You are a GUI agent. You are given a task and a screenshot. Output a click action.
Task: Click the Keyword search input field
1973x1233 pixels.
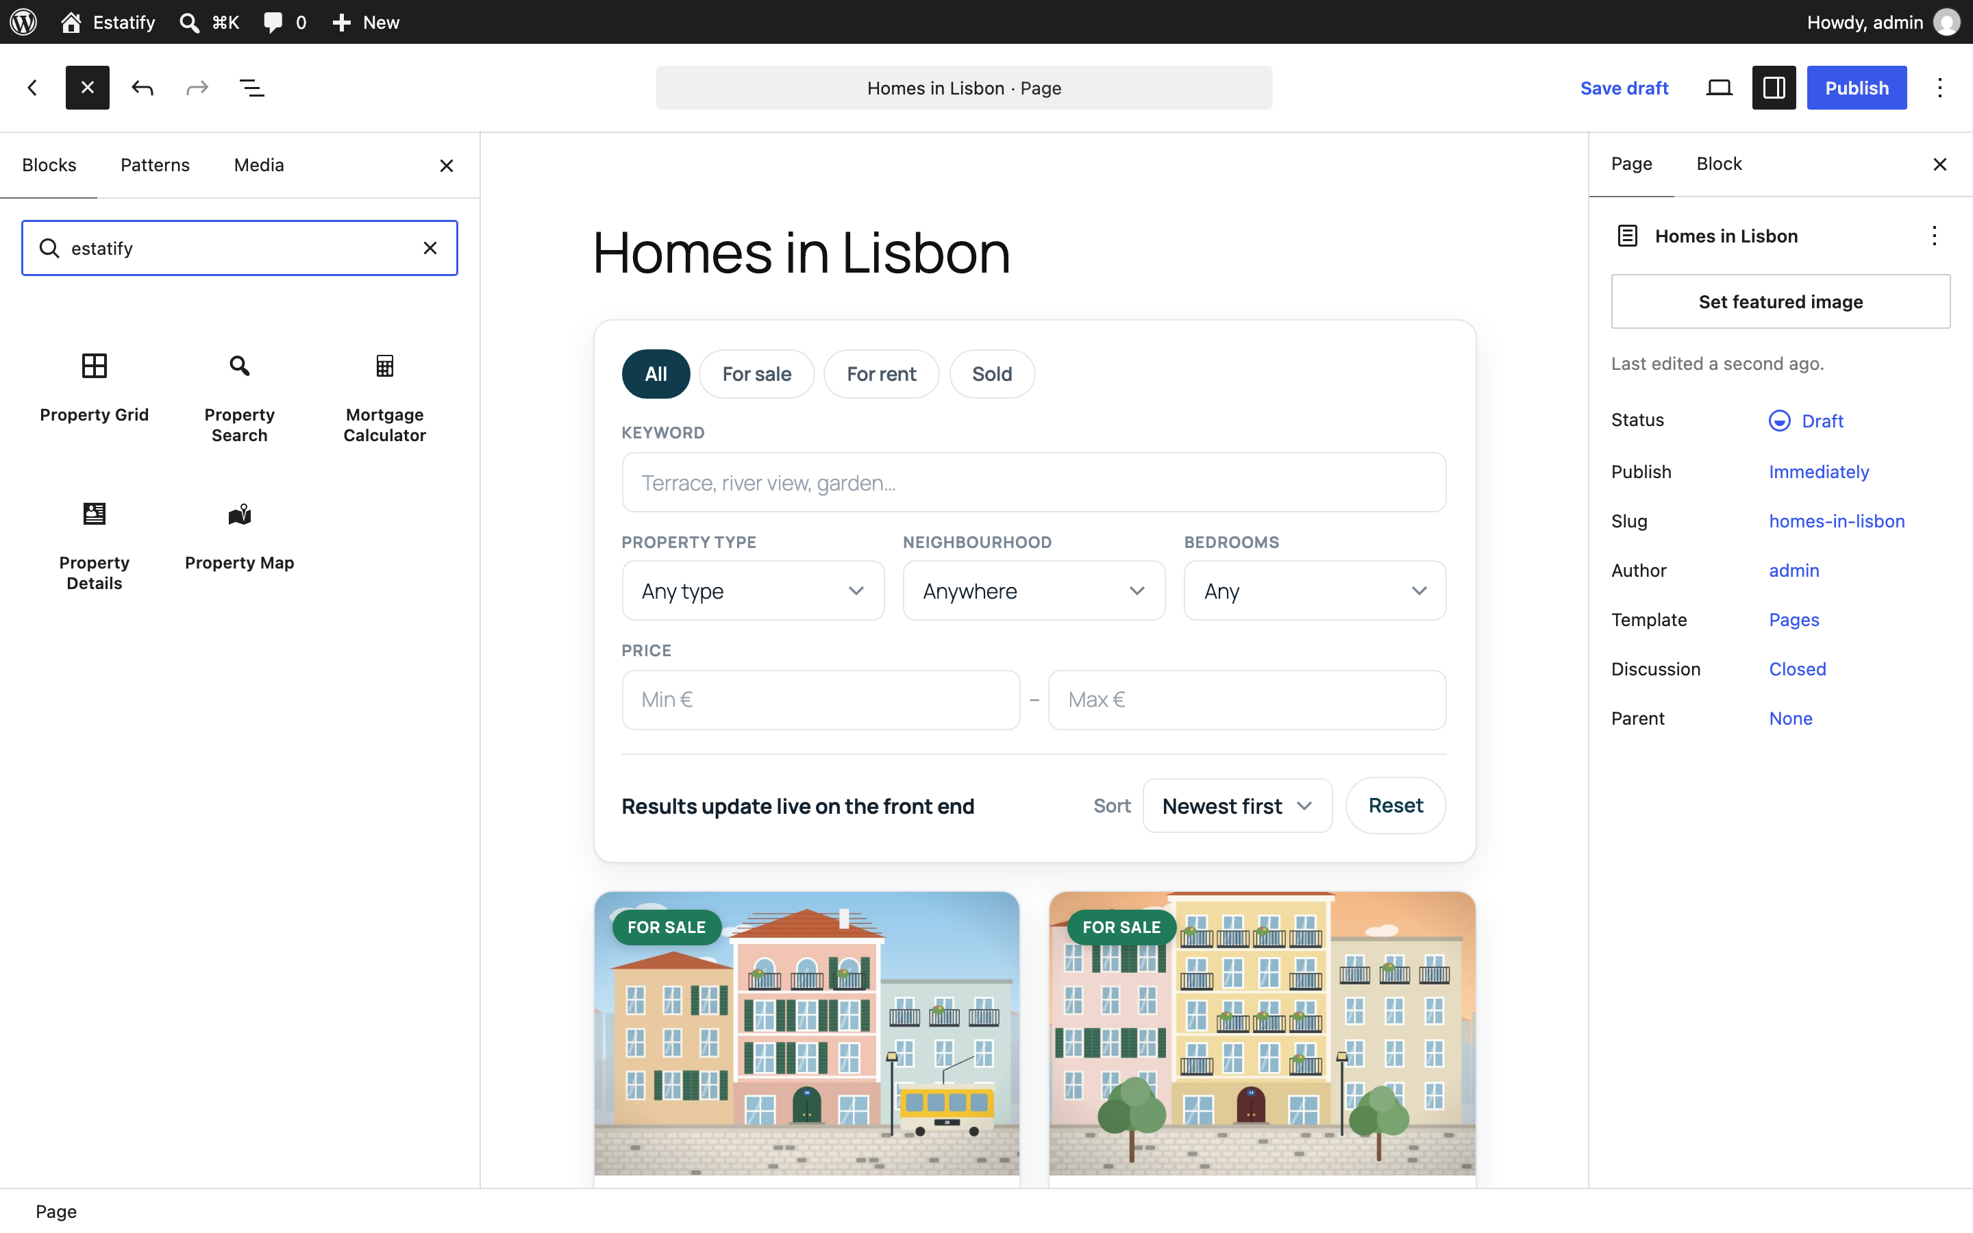coord(1034,483)
